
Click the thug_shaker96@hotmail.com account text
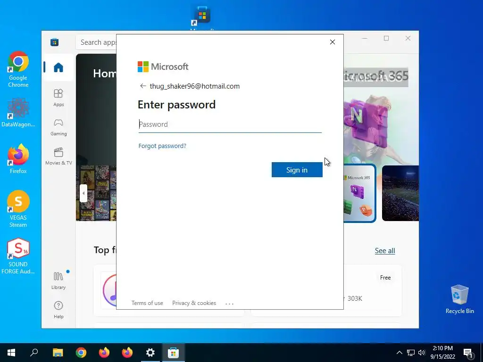click(x=195, y=86)
